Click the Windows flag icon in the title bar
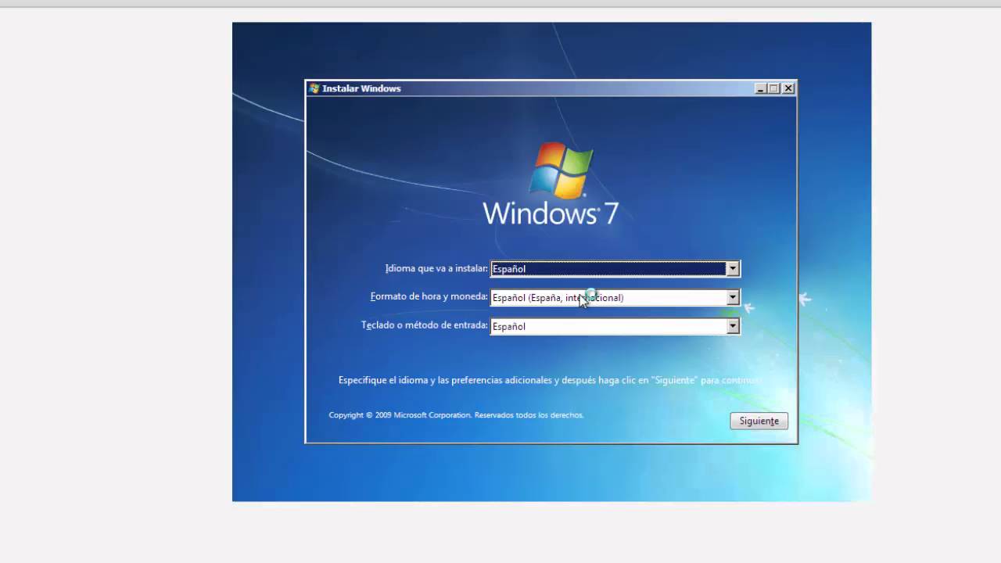Image resolution: width=1001 pixels, height=563 pixels. point(314,88)
